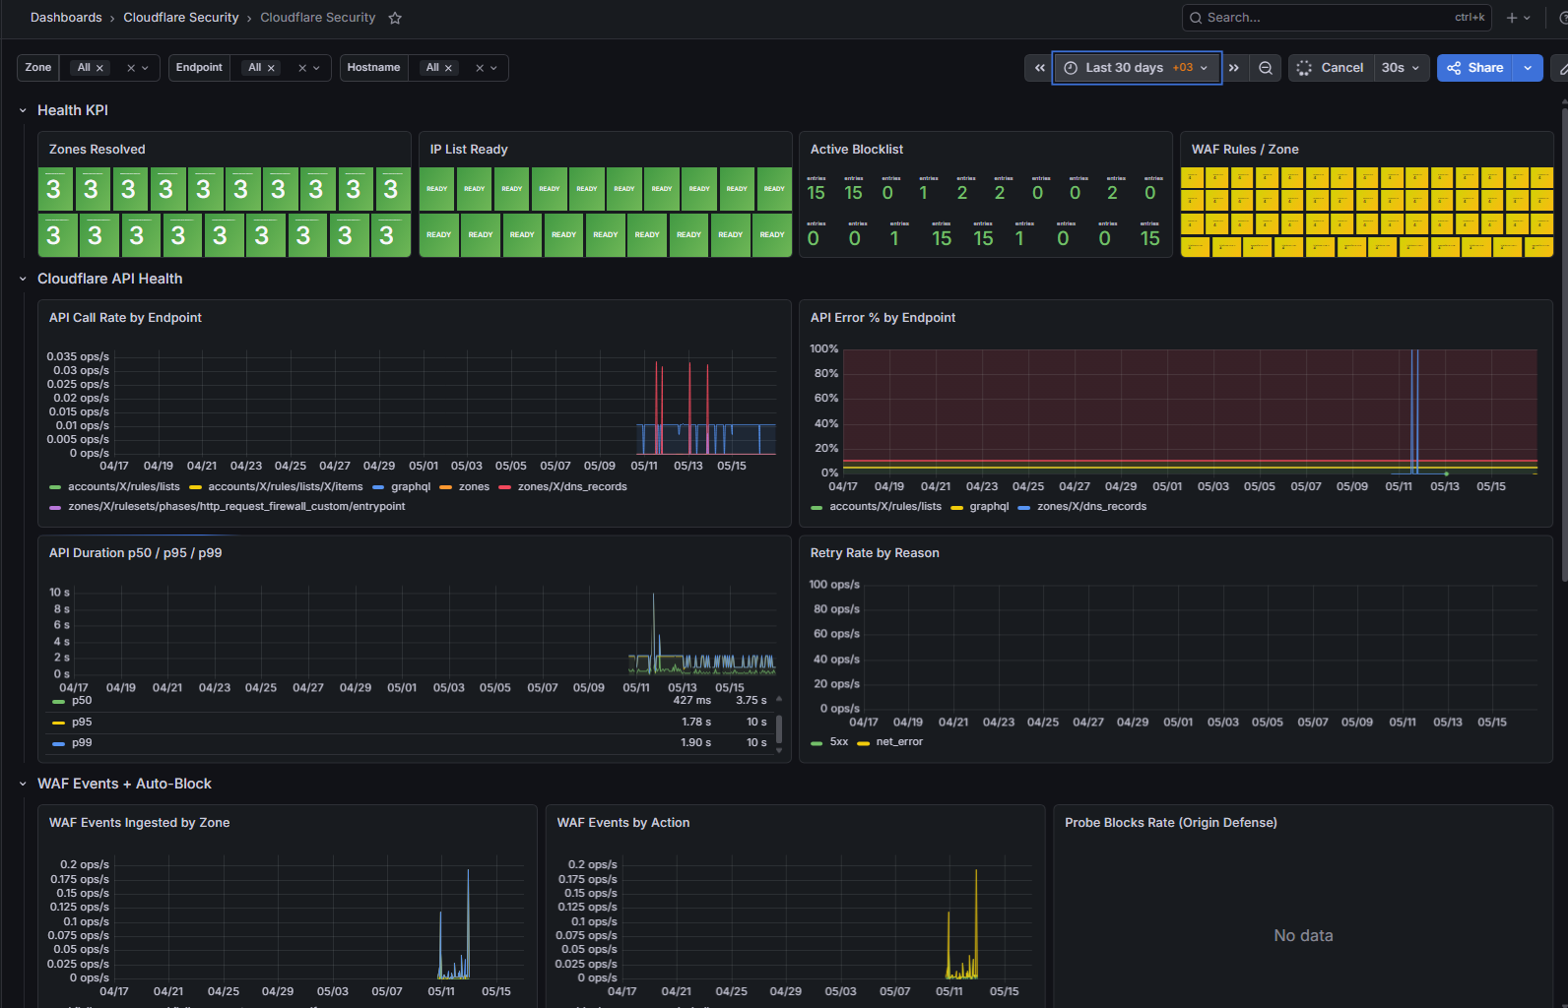Click the No data message
This screenshot has height=1008, width=1568.
pos(1303,935)
